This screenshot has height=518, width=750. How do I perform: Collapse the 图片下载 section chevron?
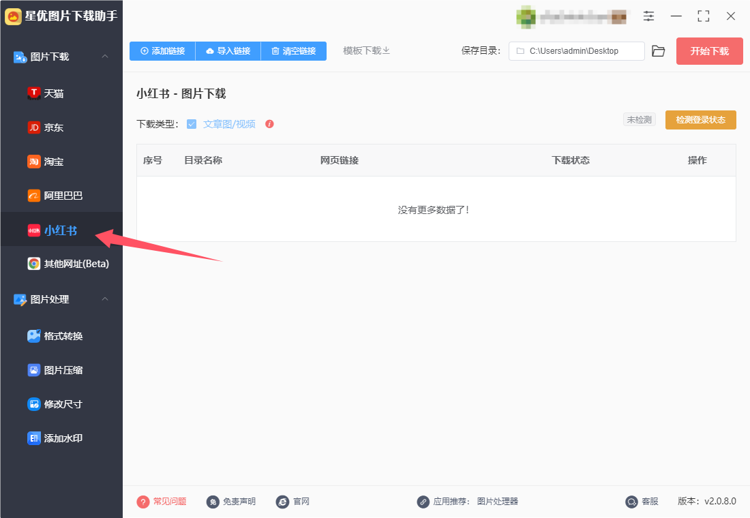(x=105, y=57)
